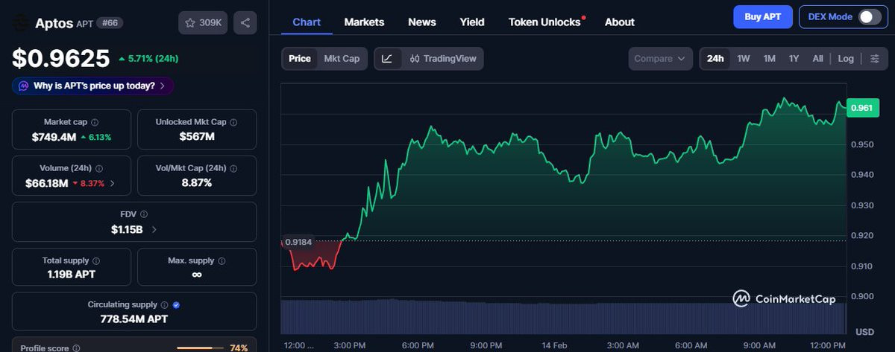Click the info icon beside FDV
Image resolution: width=895 pixels, height=352 pixels.
point(144,214)
